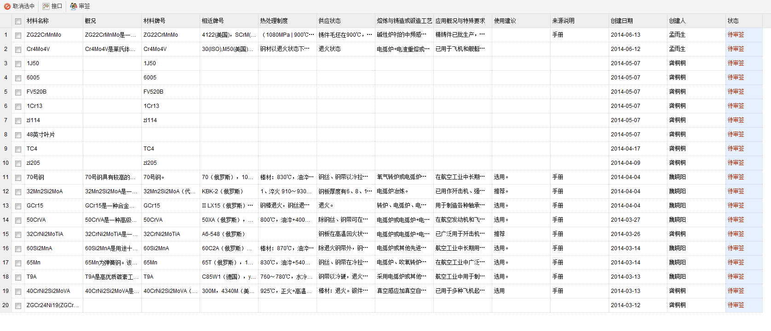The width and height of the screenshot is (771, 331).
Task: Check the Cr4Mo4V row checkbox
Action: click(18, 50)
